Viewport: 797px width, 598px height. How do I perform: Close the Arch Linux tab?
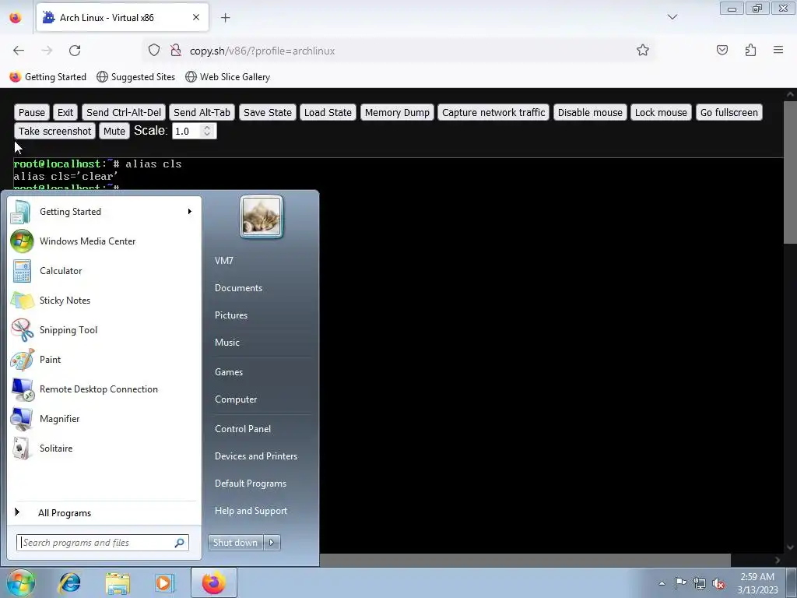196,17
